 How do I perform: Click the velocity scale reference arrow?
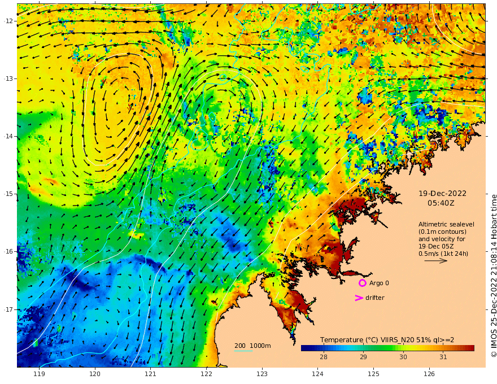coord(436,261)
